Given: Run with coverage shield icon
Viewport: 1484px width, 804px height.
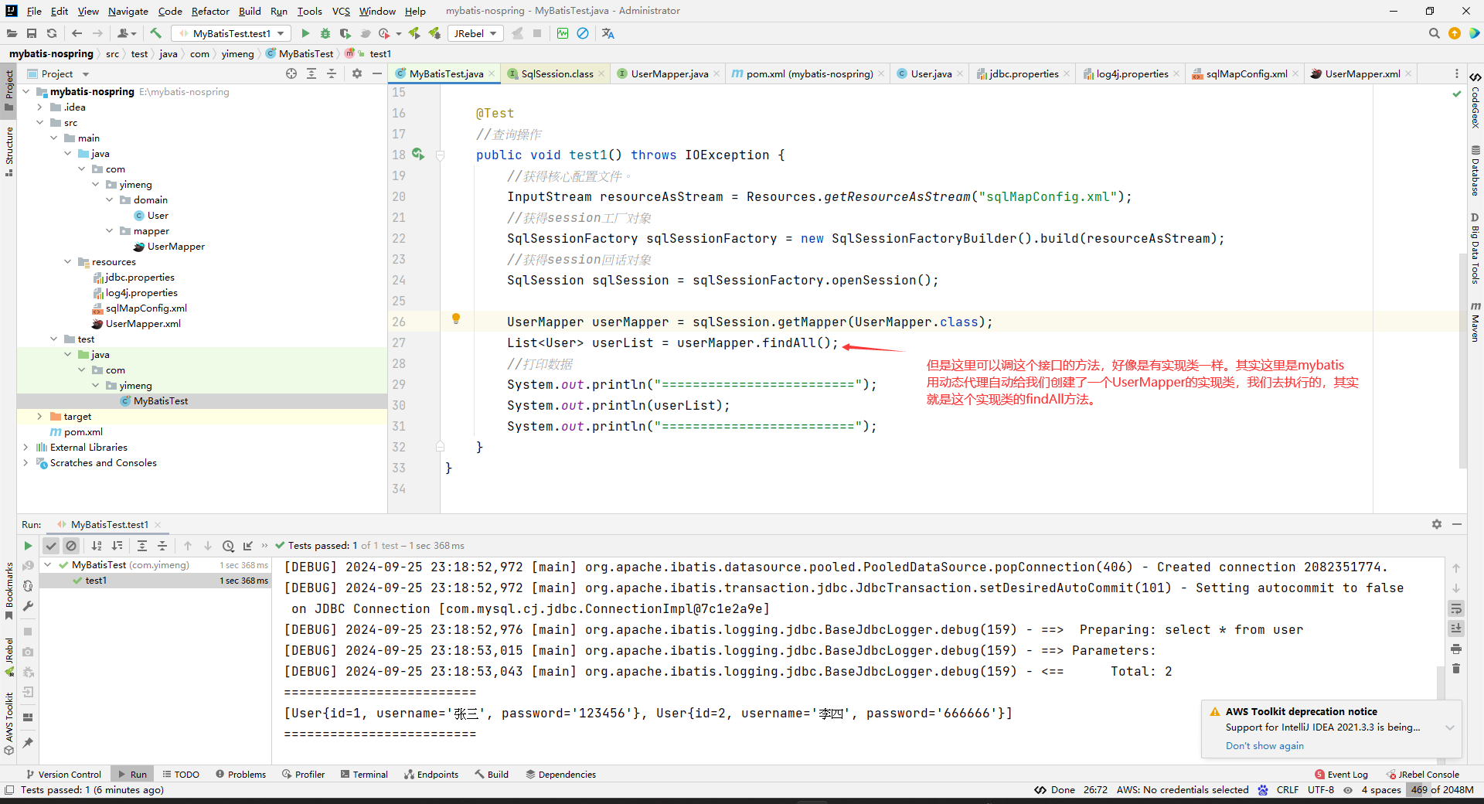Looking at the screenshot, I should (x=345, y=33).
